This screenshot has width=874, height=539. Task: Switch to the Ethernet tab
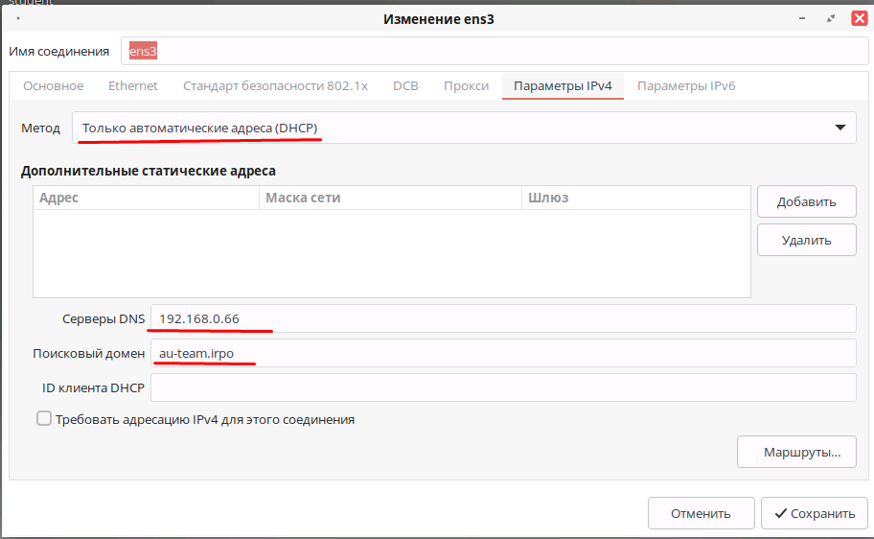click(x=133, y=86)
